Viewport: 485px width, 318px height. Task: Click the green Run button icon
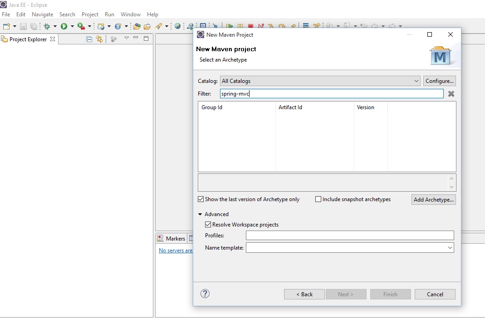(64, 26)
